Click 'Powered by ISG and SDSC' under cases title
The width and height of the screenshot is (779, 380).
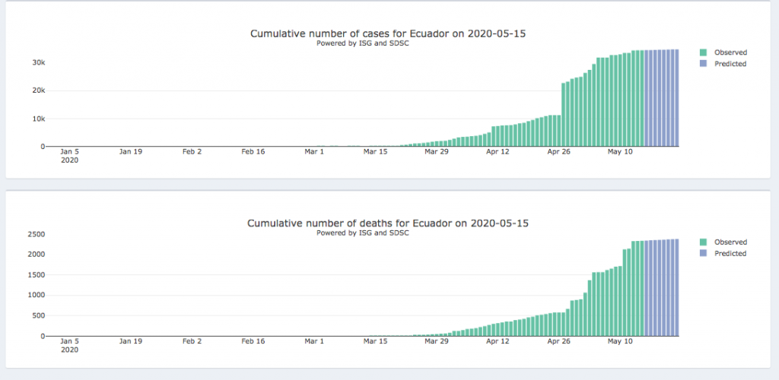coord(362,43)
